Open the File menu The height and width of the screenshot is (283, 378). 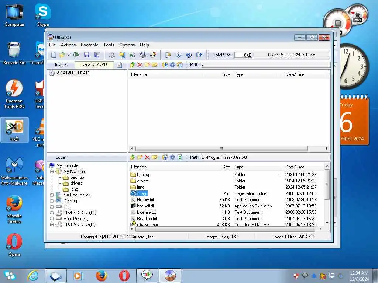(x=52, y=45)
